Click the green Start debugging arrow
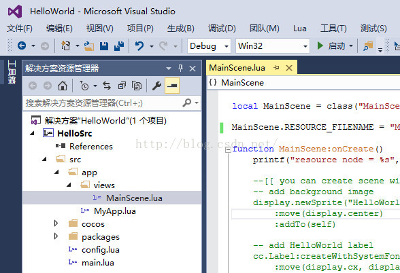The width and height of the screenshot is (400, 273). [320, 46]
